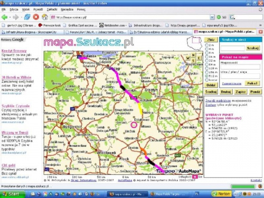Viewport: 264px width, 198px height.
Task: Open the back button history dropdown arrow
Action: pos(10,17)
